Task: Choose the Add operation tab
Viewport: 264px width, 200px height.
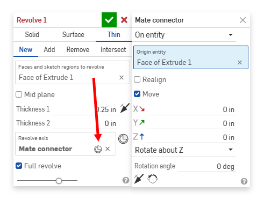Action: click(x=49, y=49)
